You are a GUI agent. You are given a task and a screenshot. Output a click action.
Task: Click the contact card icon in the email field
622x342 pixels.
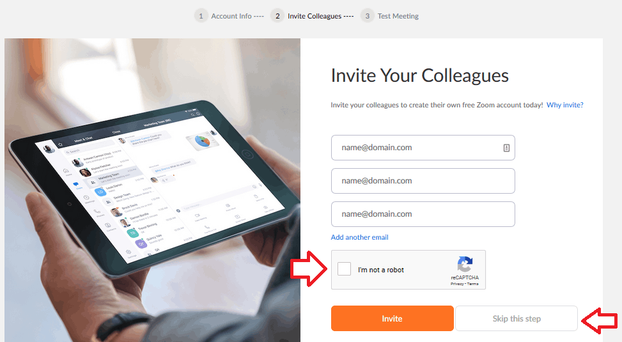pyautogui.click(x=506, y=148)
